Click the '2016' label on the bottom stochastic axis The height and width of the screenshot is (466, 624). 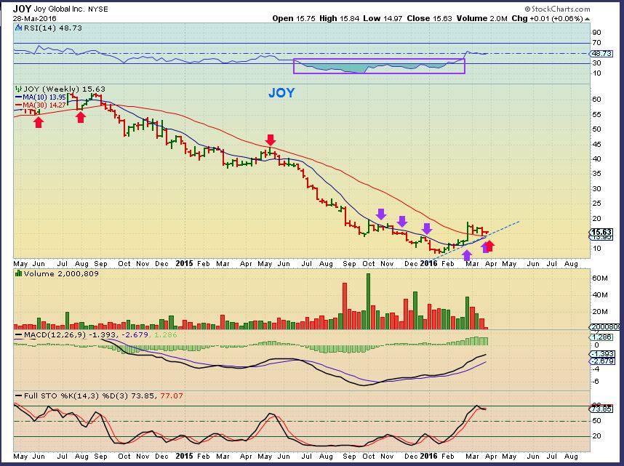click(428, 456)
